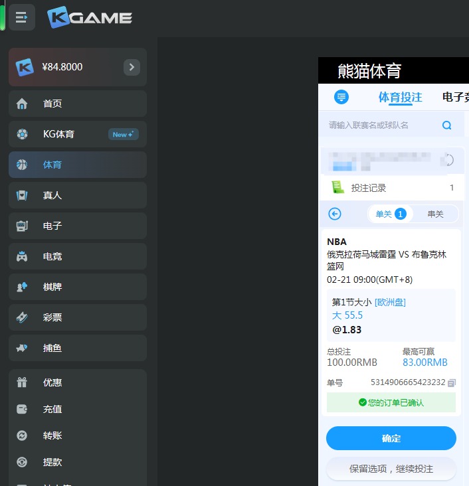Open 充值 deposit page

(x=78, y=409)
